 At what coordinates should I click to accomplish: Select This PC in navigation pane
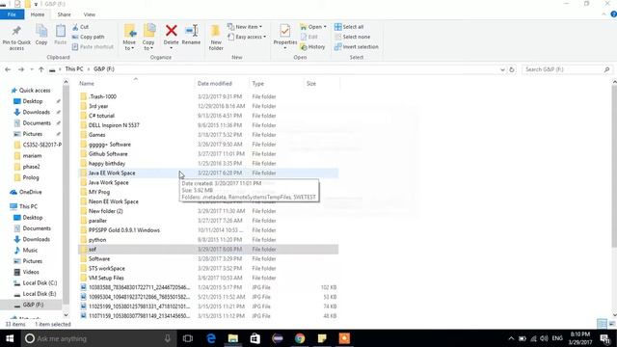28,206
